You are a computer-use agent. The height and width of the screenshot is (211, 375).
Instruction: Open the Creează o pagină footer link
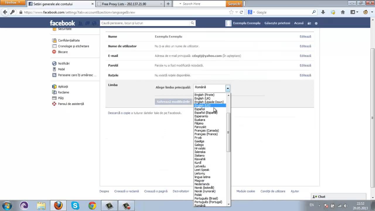coord(156,191)
